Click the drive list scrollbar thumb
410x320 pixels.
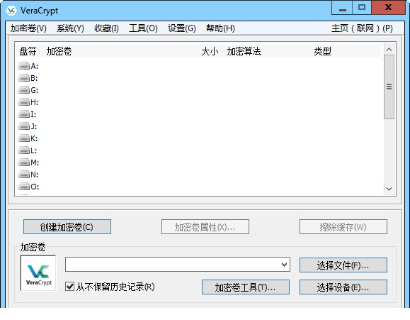[389, 87]
